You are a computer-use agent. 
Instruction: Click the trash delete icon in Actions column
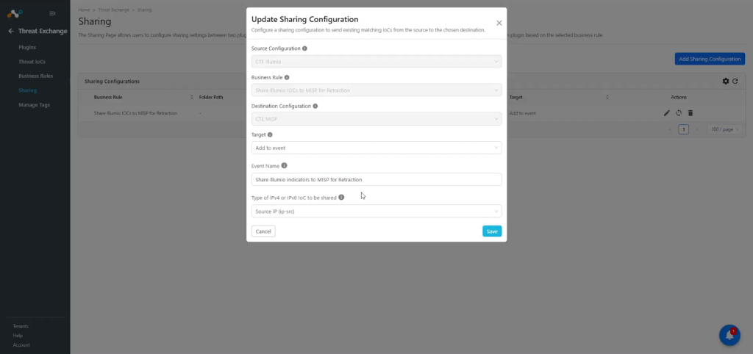click(x=690, y=113)
